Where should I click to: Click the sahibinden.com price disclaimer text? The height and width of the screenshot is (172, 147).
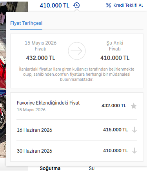(x=77, y=74)
